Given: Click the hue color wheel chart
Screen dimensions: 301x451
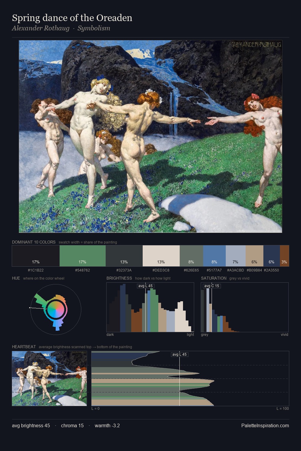Looking at the screenshot, I should pyautogui.click(x=56, y=309).
